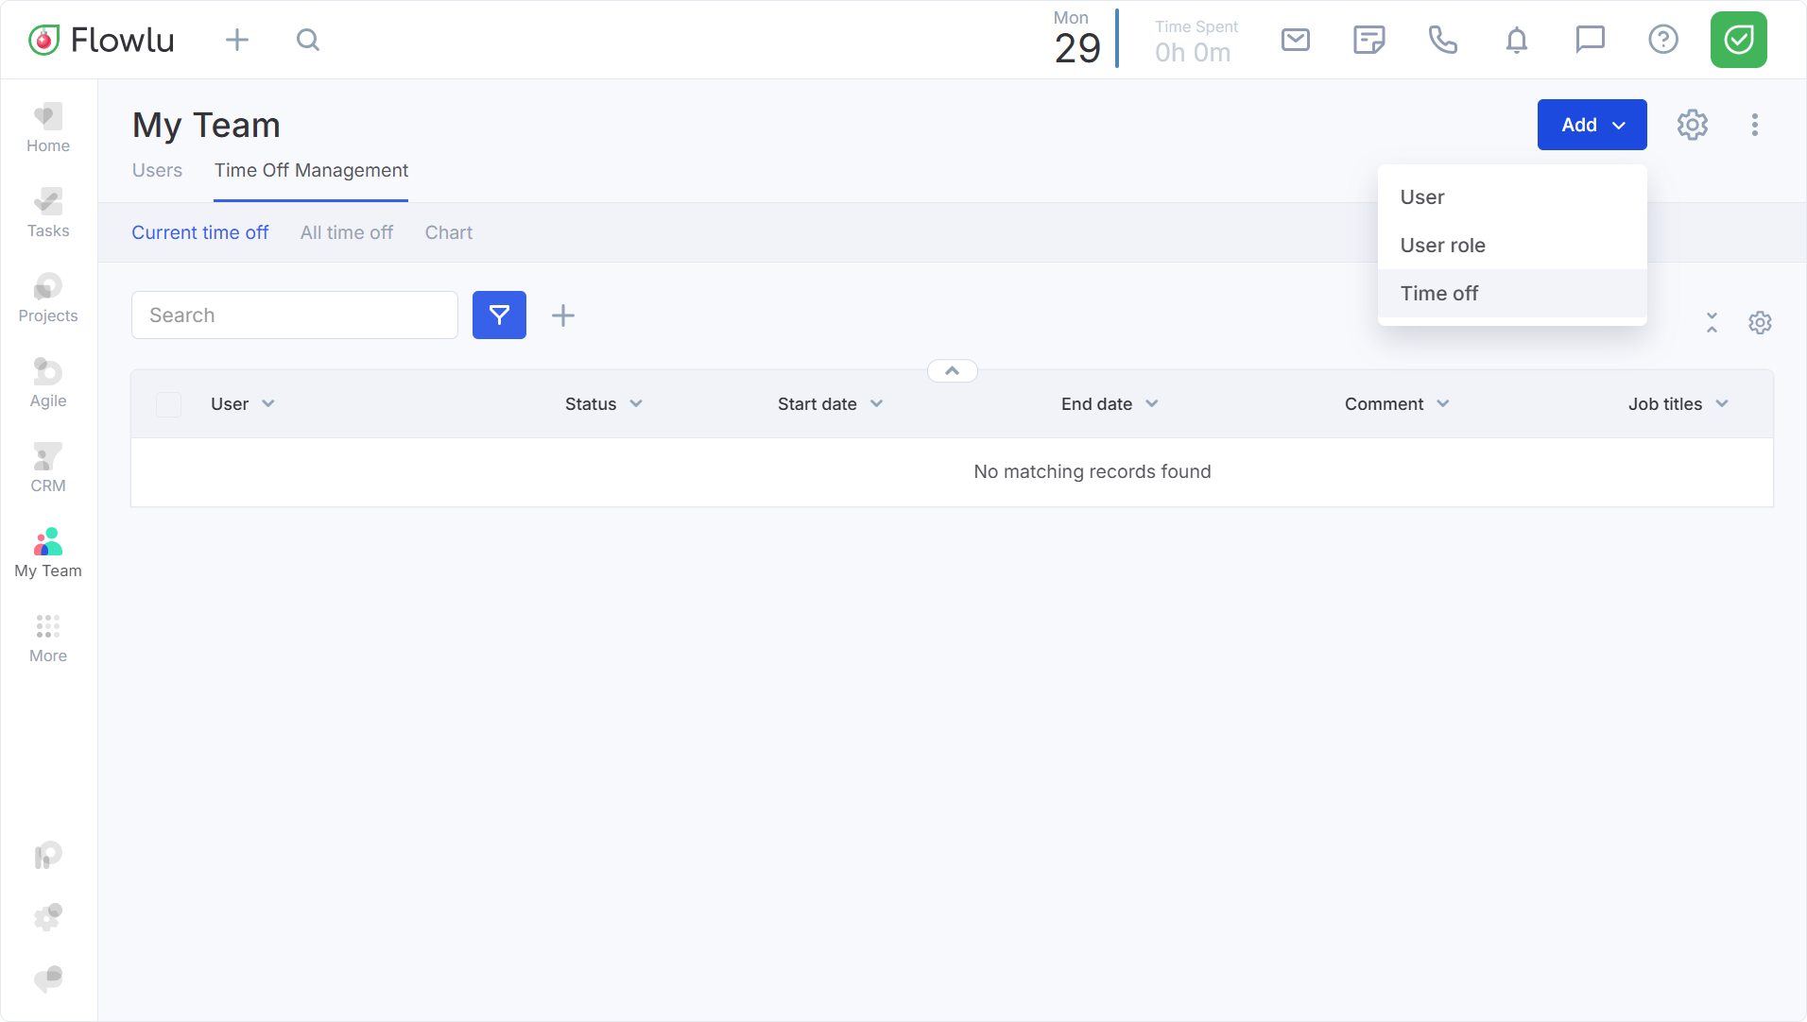Click the blue filter funnel button
The image size is (1807, 1022).
click(x=499, y=315)
